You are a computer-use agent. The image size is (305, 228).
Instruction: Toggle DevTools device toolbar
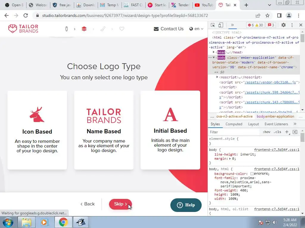click(221, 25)
